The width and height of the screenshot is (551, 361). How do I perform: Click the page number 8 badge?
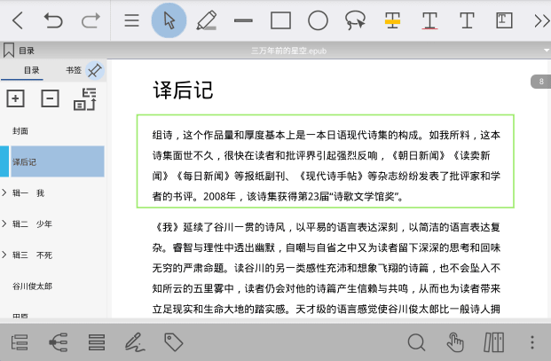[541, 82]
